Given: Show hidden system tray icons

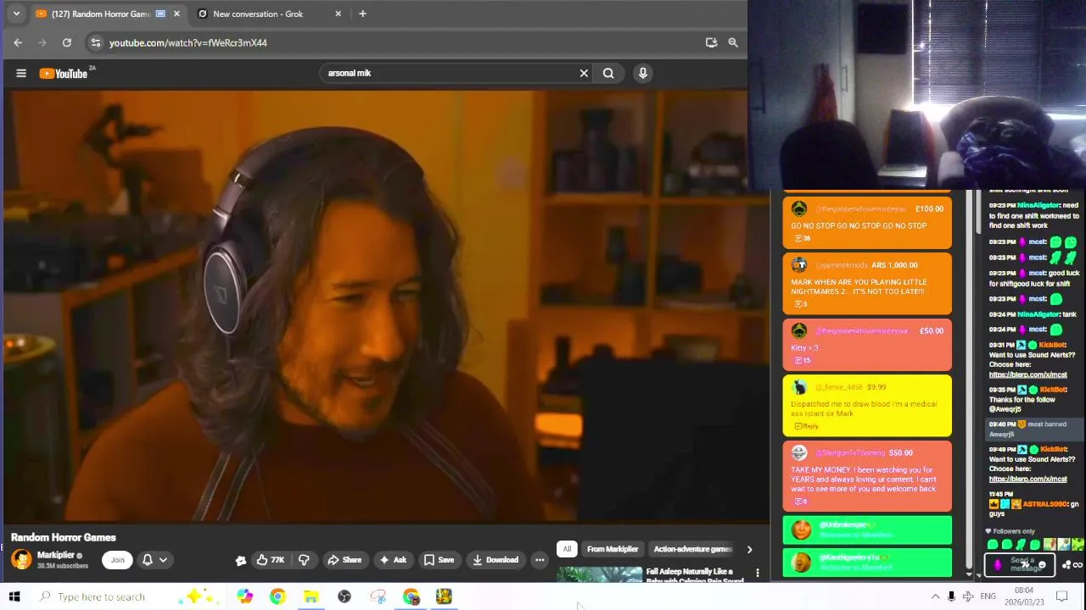Looking at the screenshot, I should (x=935, y=596).
